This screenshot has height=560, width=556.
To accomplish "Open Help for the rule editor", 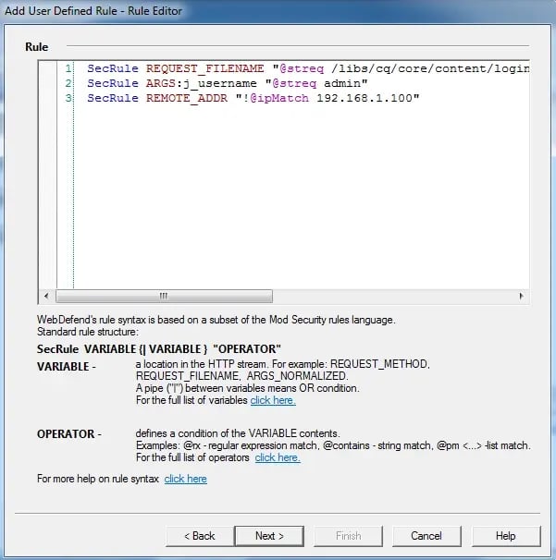I will pos(505,535).
